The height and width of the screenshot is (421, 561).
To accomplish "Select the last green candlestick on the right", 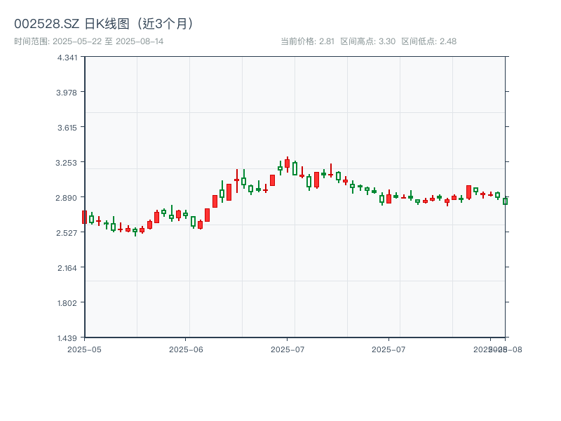I will pyautogui.click(x=505, y=201).
